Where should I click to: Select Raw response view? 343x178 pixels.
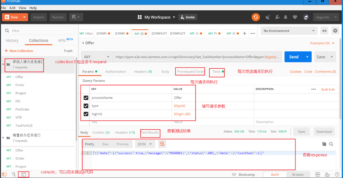[105, 144]
